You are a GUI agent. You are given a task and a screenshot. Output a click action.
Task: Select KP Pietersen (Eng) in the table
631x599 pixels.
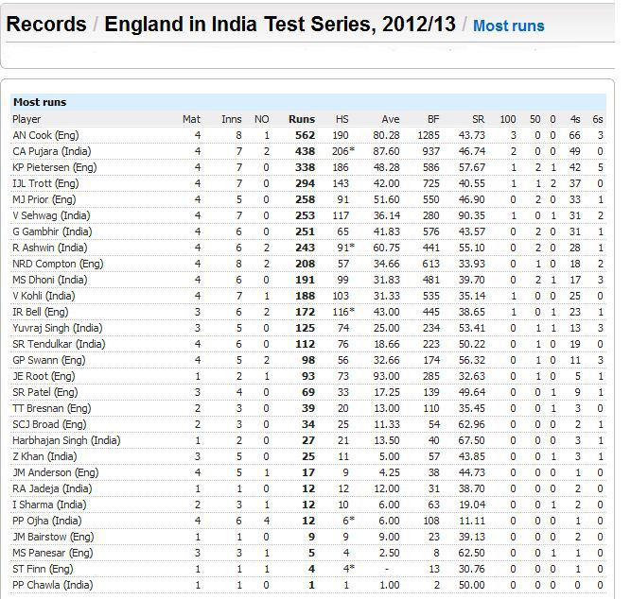pos(54,167)
